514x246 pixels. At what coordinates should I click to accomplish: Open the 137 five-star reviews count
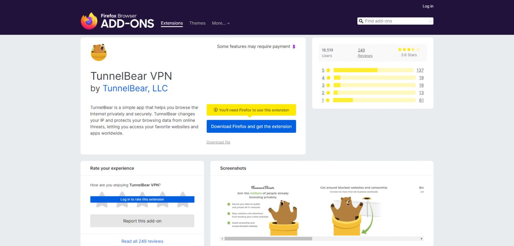(420, 70)
